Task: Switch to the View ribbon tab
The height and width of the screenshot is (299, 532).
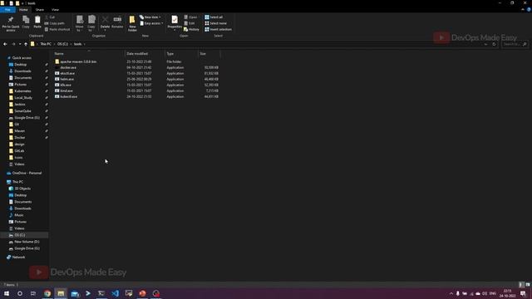Action: (x=55, y=10)
